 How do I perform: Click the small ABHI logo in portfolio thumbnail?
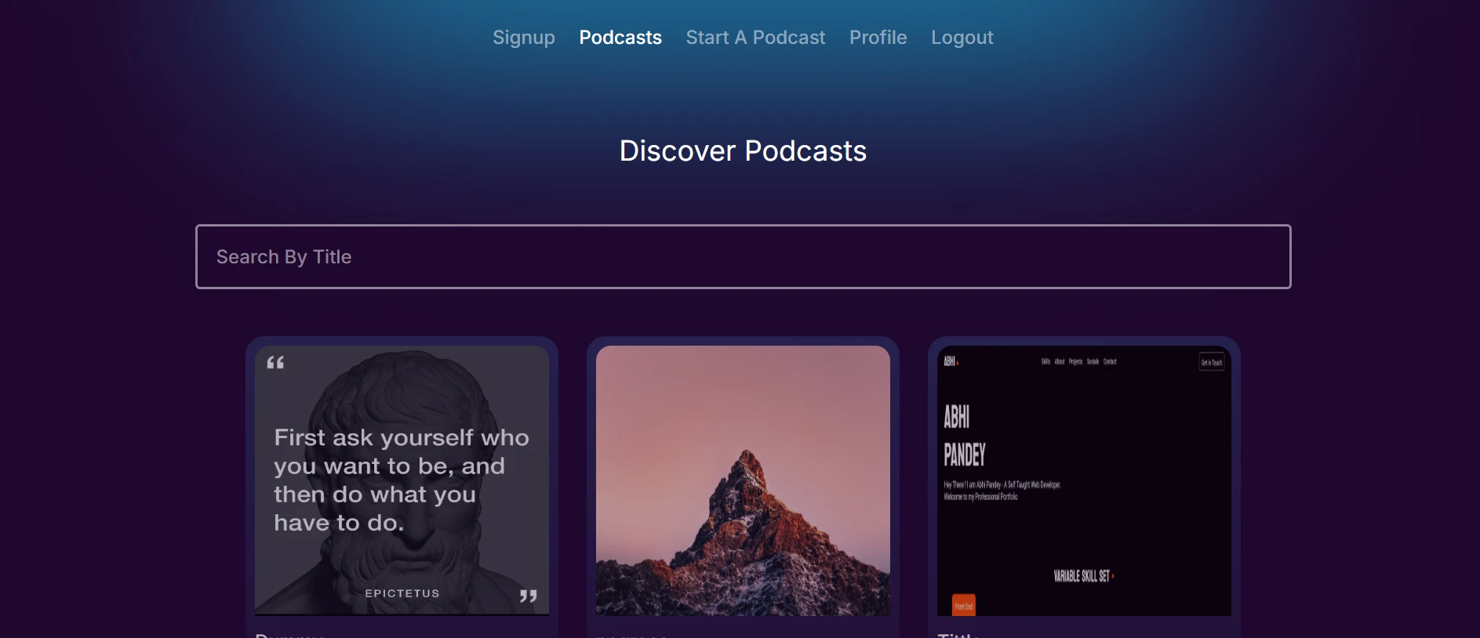[x=950, y=361]
